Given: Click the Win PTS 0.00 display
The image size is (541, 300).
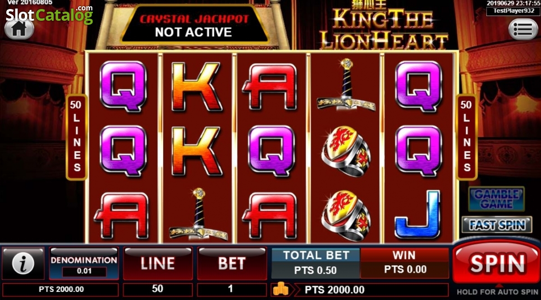Looking at the screenshot, I should click(405, 263).
